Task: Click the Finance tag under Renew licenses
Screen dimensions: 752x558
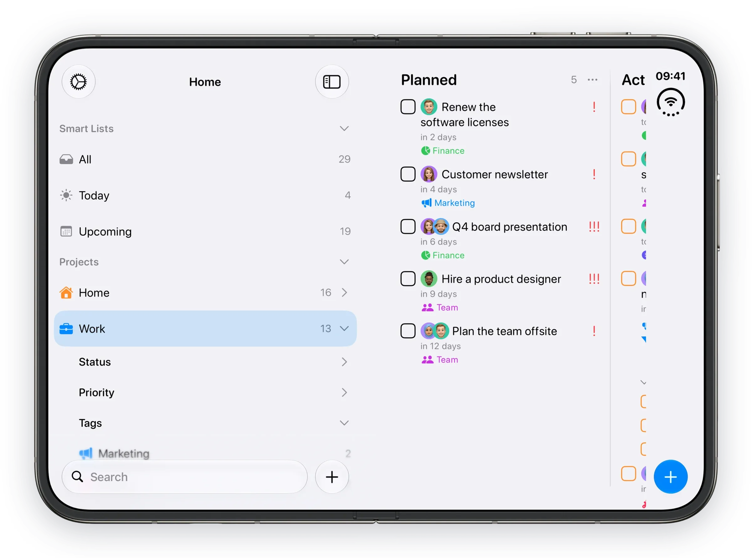Action: point(442,151)
